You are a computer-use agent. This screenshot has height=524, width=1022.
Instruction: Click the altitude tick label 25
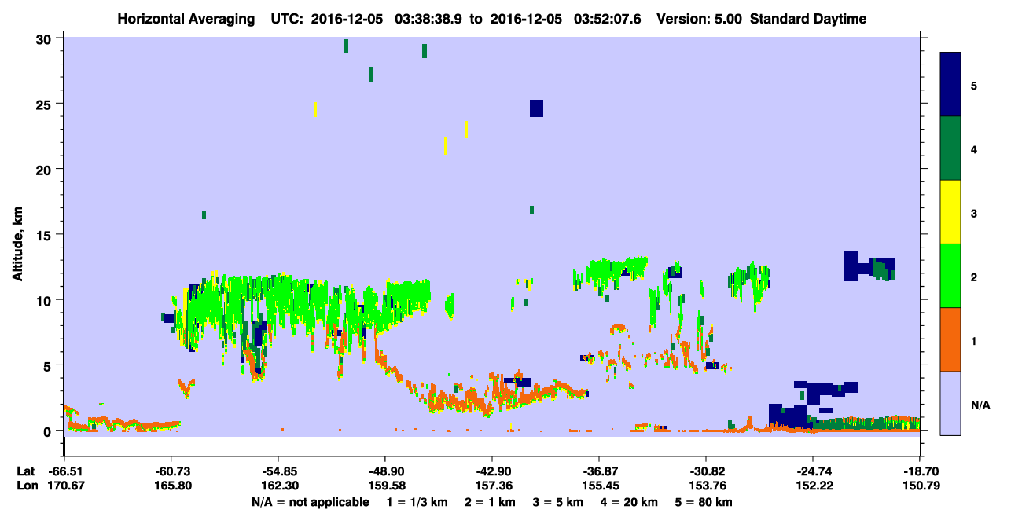(46, 104)
